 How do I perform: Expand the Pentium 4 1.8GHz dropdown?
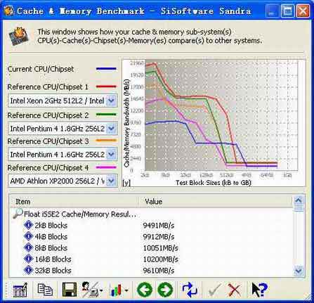click(111, 129)
